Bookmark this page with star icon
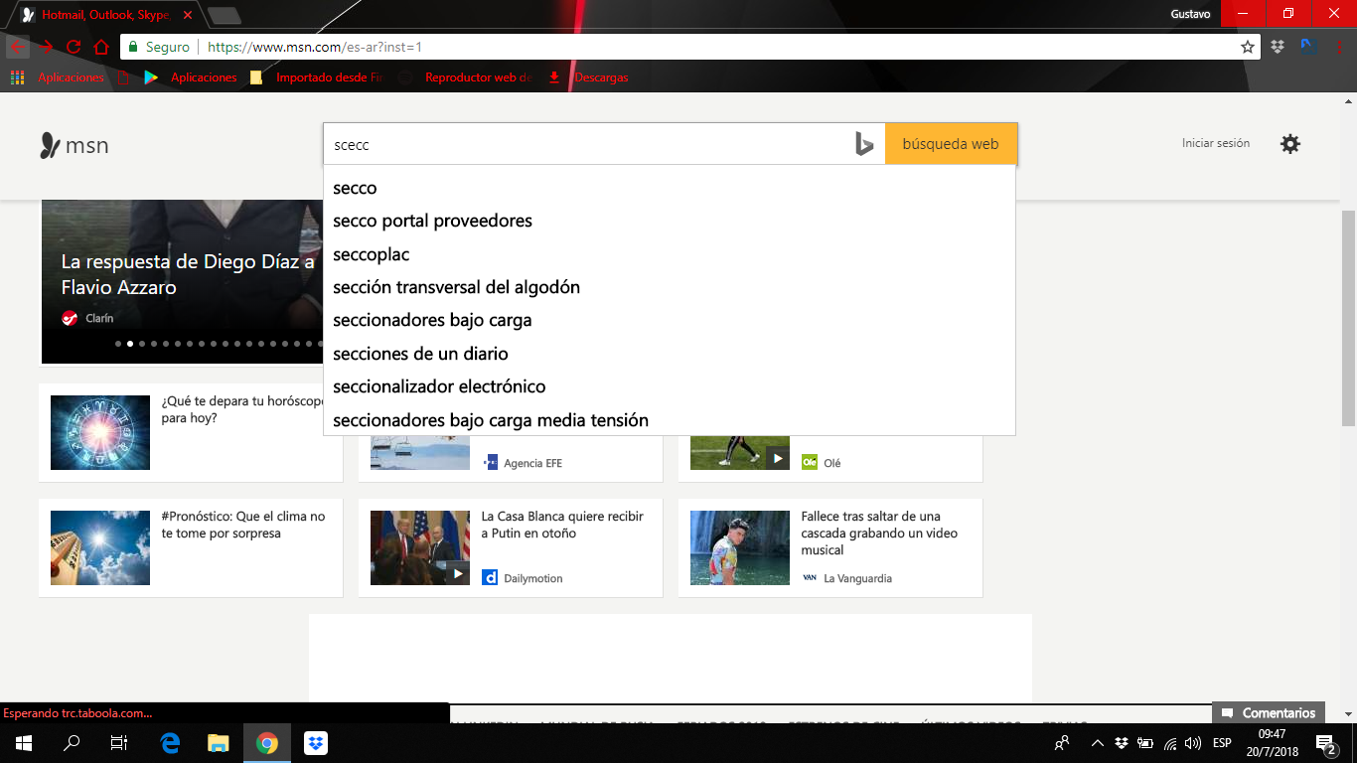1357x763 pixels. tap(1247, 47)
